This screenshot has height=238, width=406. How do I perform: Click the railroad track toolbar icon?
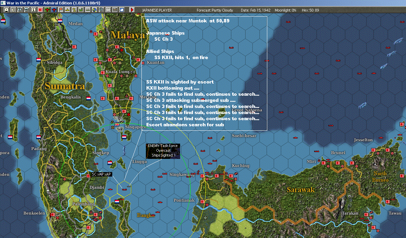(x=115, y=10)
